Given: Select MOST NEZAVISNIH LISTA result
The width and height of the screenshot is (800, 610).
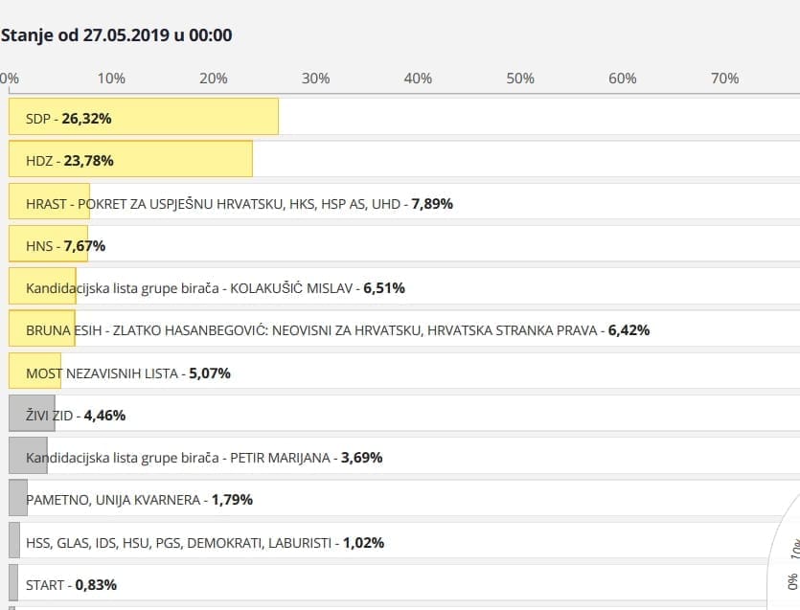Looking at the screenshot, I should (128, 373).
